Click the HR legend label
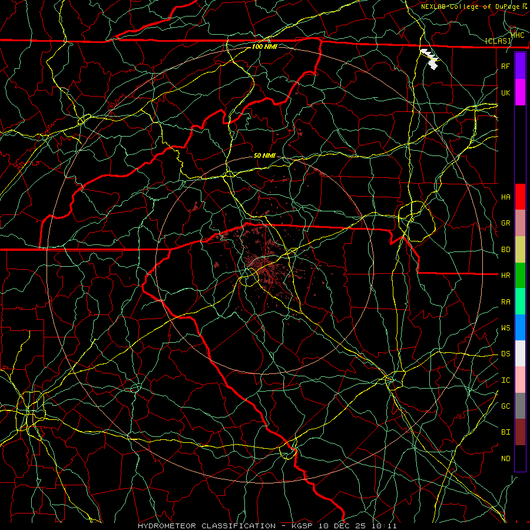 505,276
